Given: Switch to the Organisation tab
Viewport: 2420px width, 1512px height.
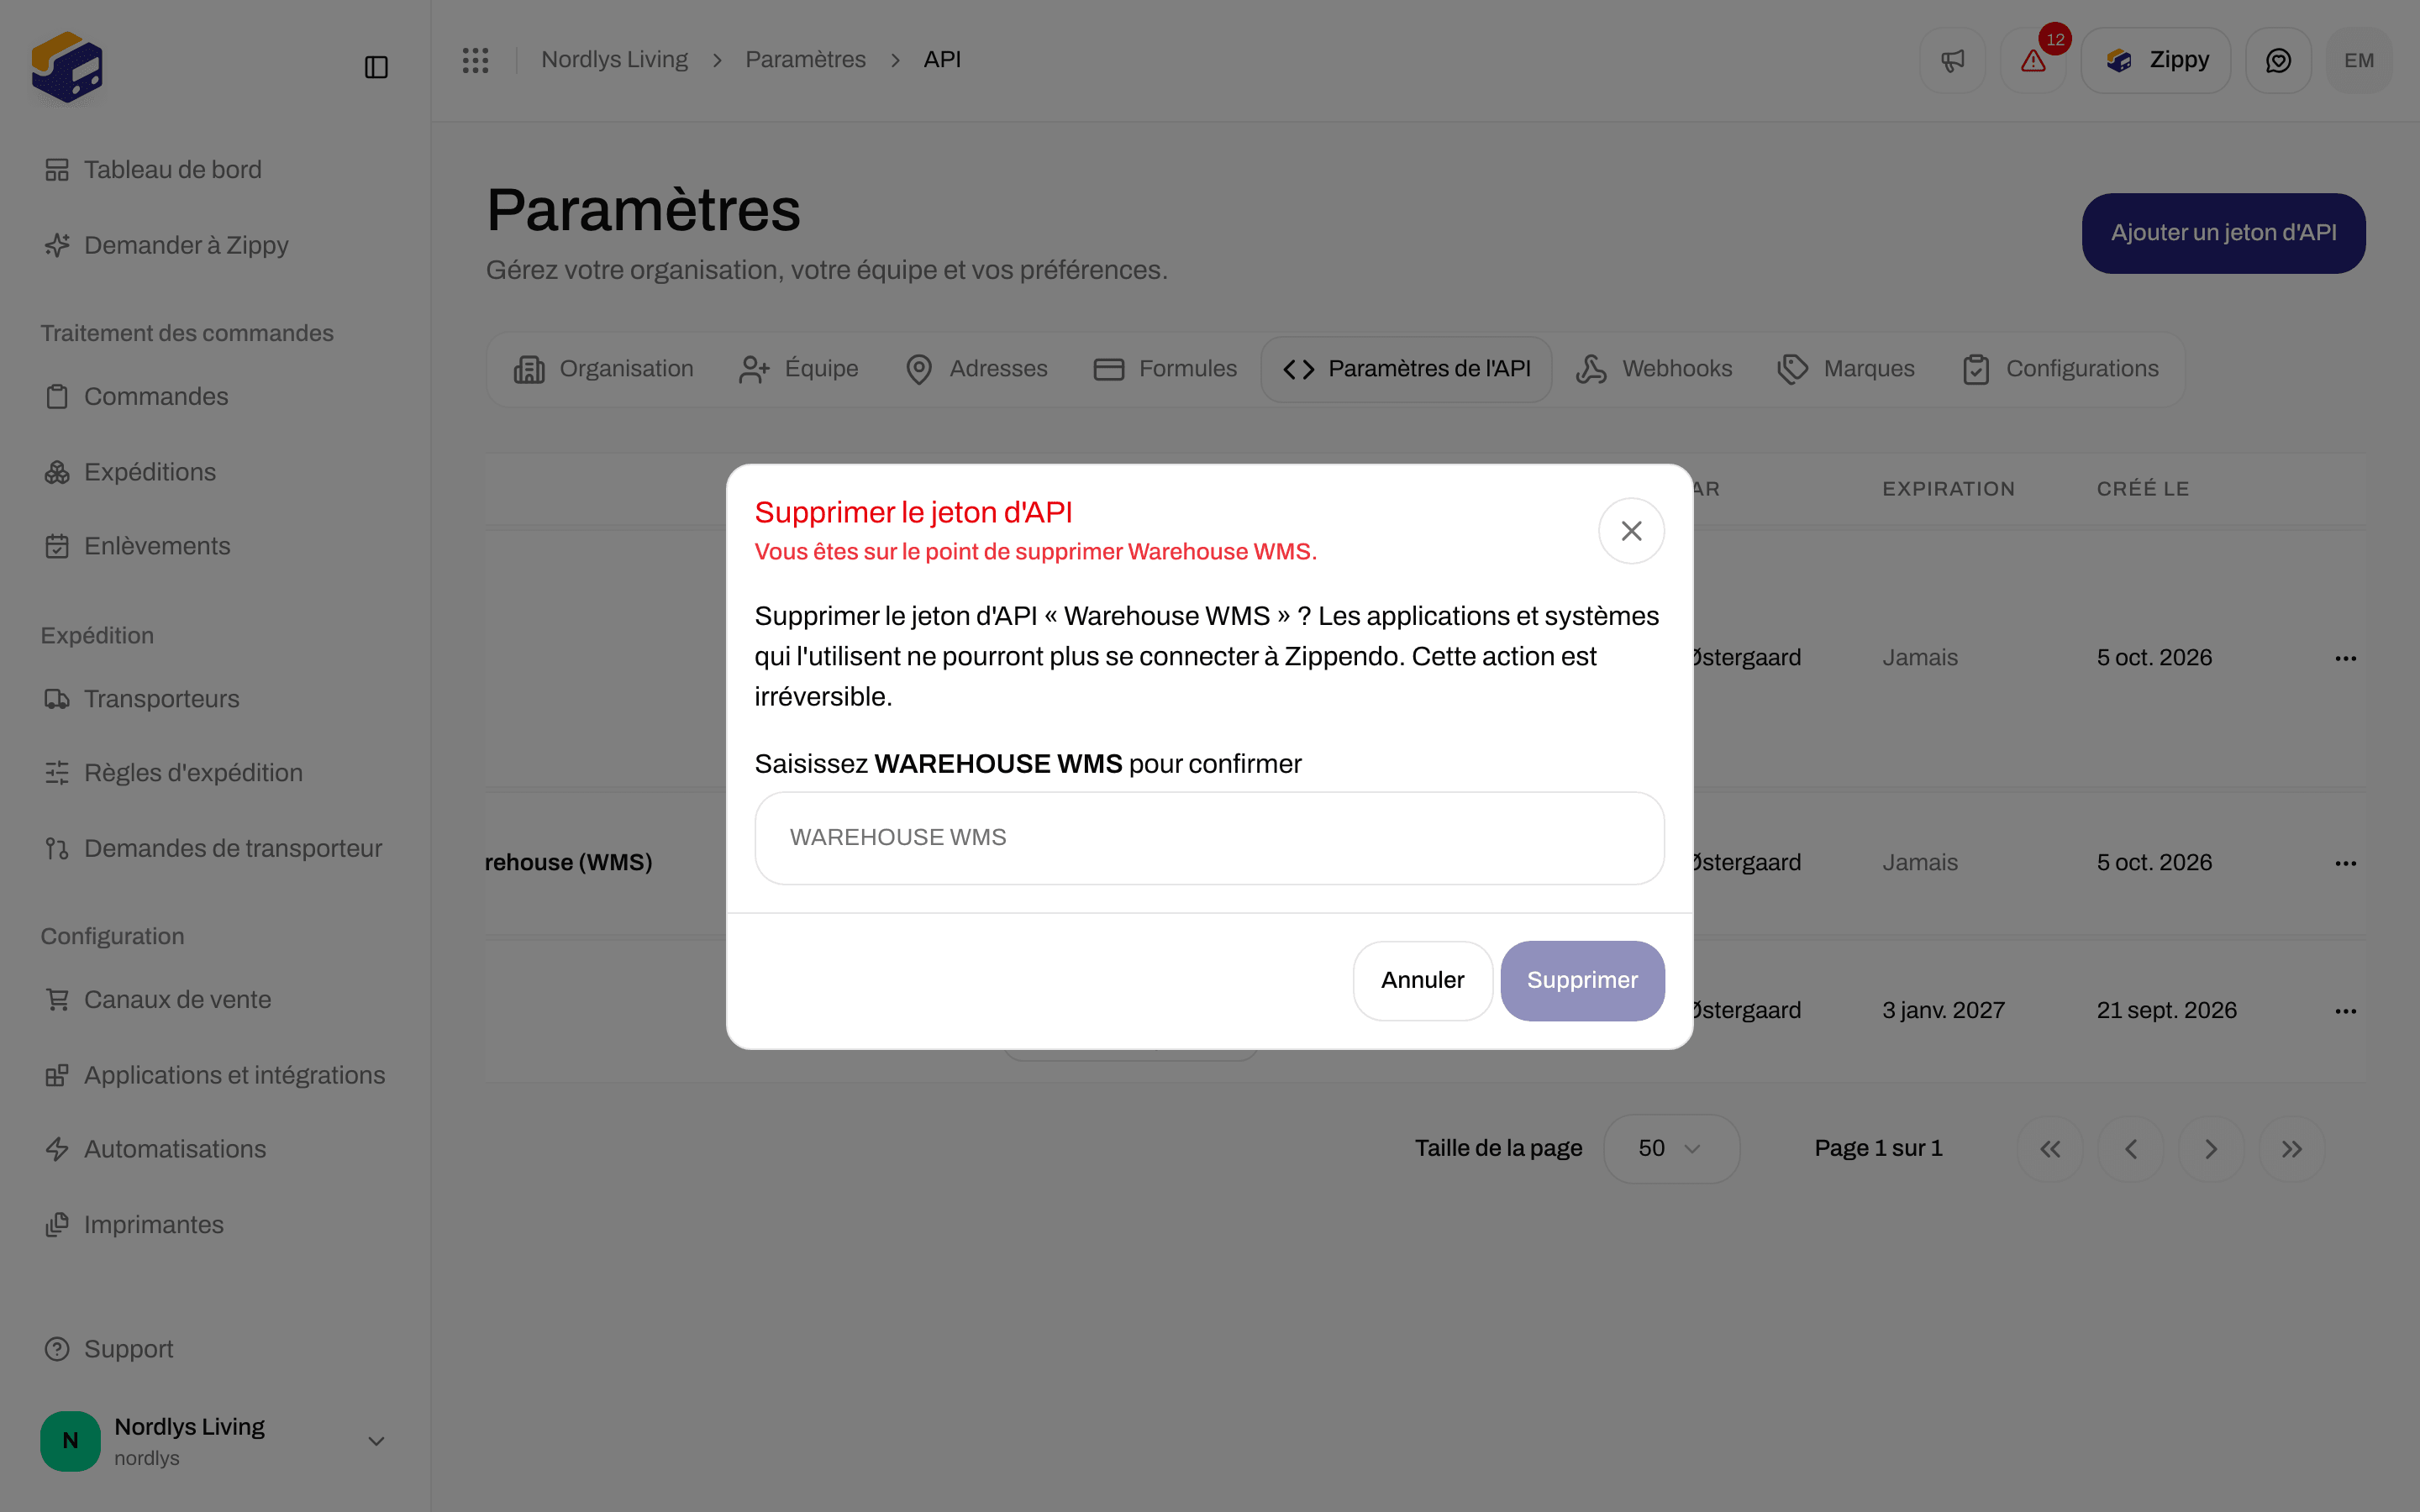Looking at the screenshot, I should click(x=603, y=369).
